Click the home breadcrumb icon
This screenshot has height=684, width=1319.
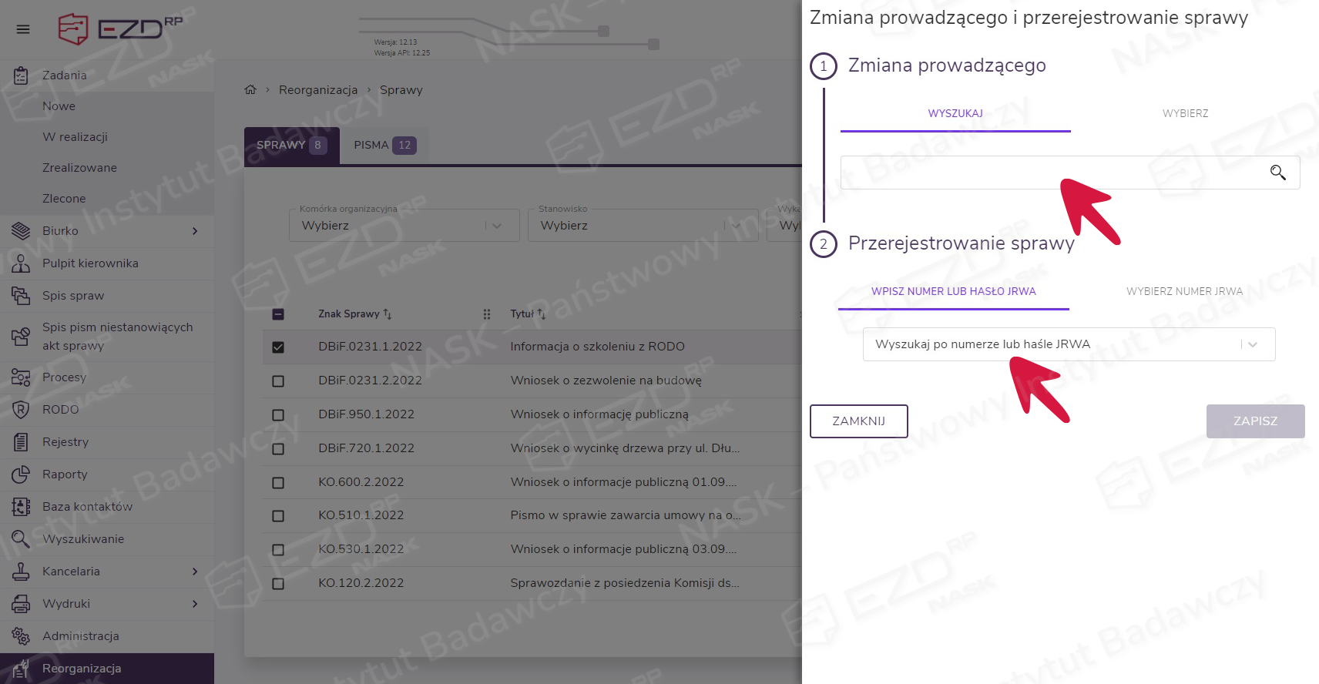tap(250, 90)
